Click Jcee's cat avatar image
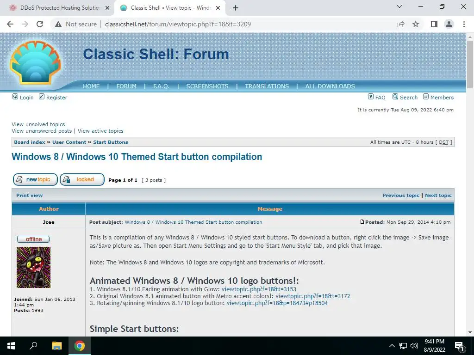This screenshot has height=355, width=474. click(x=33, y=268)
